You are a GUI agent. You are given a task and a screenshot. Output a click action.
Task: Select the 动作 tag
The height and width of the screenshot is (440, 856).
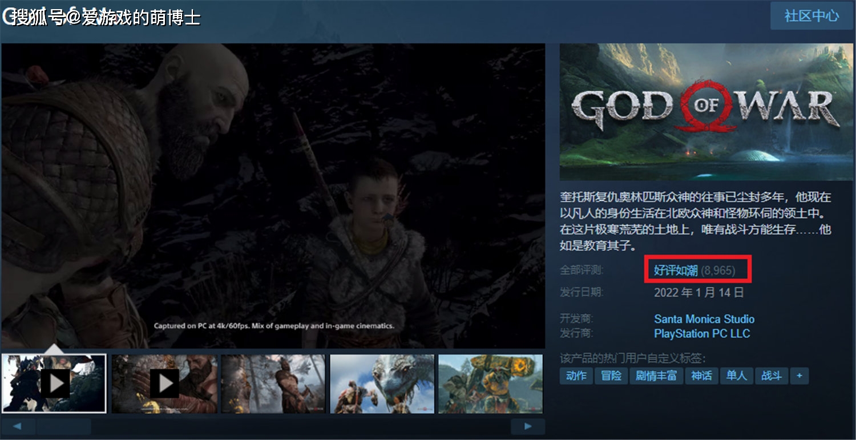[576, 376]
